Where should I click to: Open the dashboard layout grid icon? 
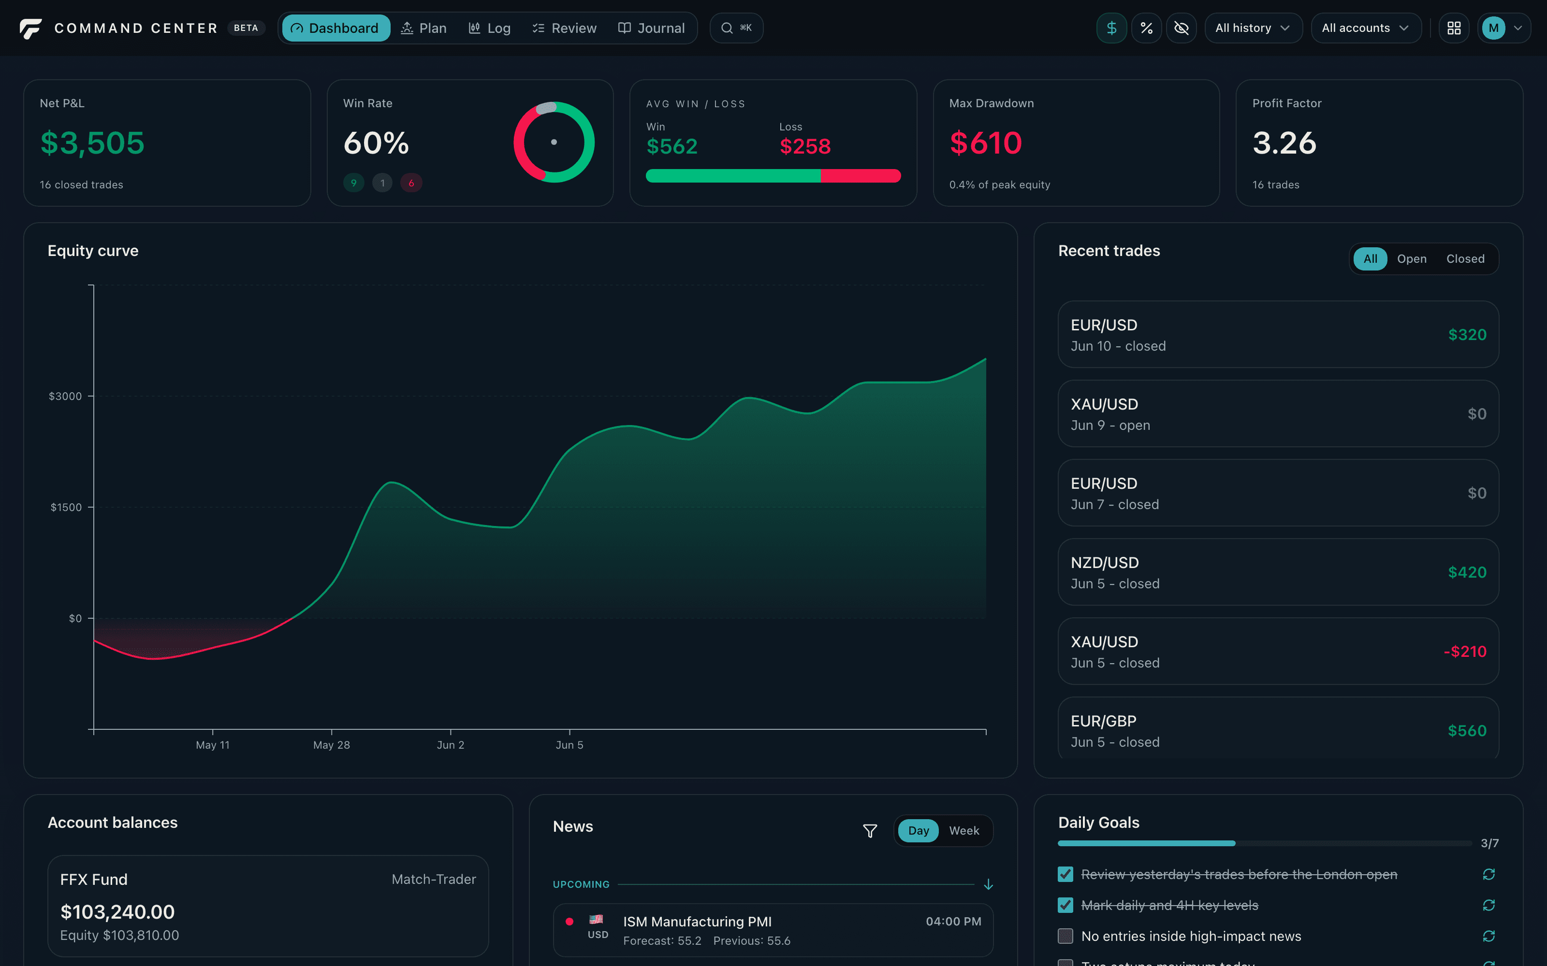pos(1454,28)
